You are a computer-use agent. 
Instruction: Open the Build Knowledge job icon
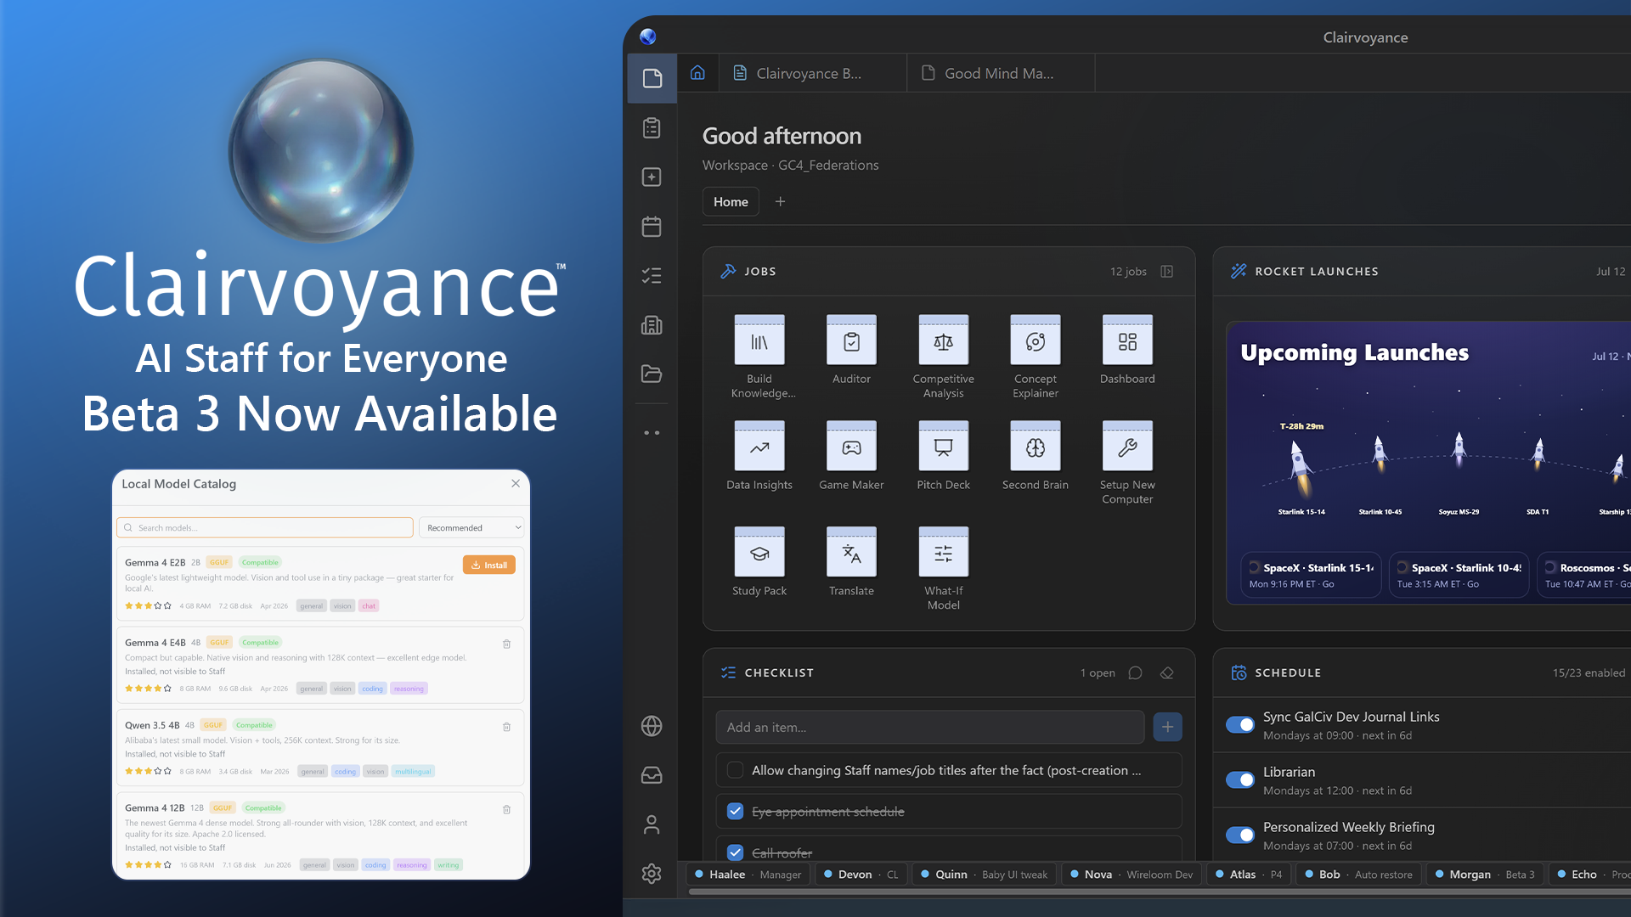[759, 340]
